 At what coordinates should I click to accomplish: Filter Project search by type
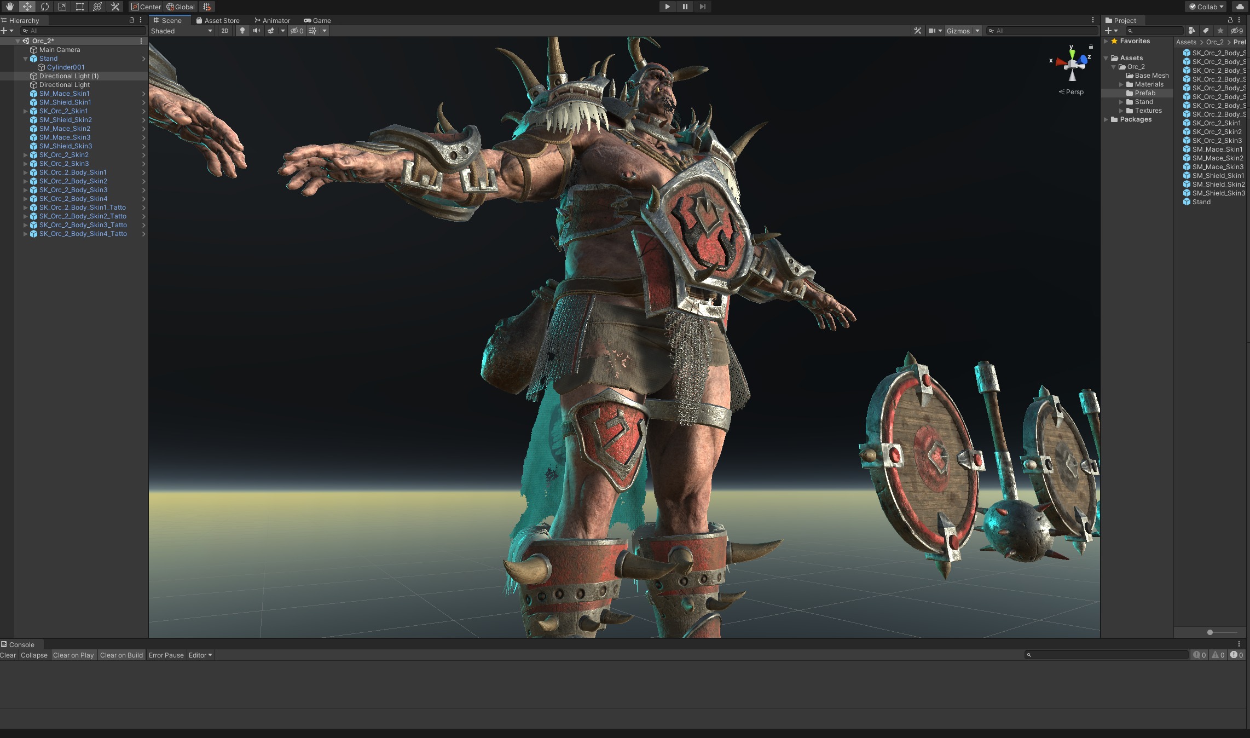coord(1192,31)
